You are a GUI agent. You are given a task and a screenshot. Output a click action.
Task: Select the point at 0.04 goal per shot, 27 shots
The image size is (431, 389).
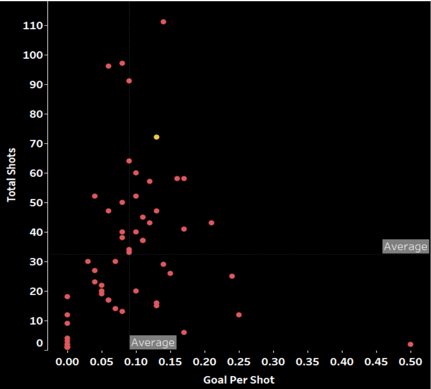click(x=95, y=270)
